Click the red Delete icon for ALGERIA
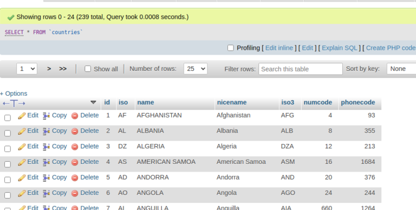This screenshot has height=210, width=416. coord(75,147)
